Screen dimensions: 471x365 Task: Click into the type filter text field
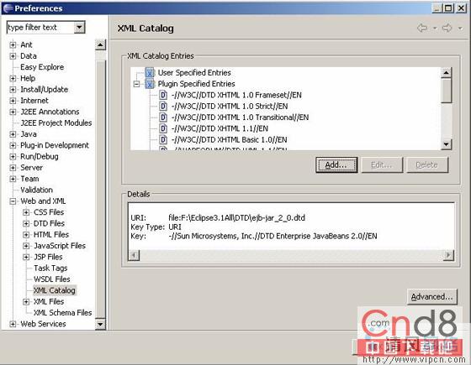(40, 27)
